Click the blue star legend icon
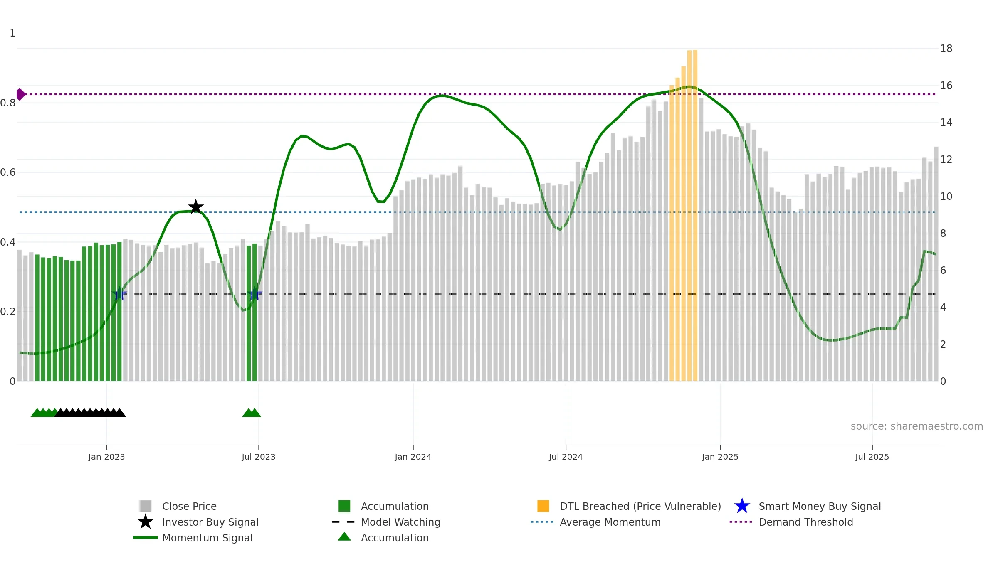The image size is (998, 561). click(x=742, y=506)
